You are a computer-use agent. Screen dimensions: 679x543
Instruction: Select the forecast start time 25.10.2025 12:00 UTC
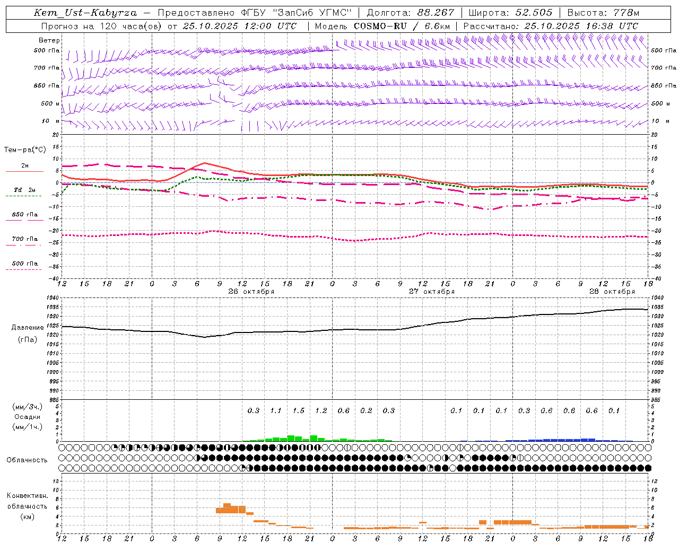click(x=240, y=26)
